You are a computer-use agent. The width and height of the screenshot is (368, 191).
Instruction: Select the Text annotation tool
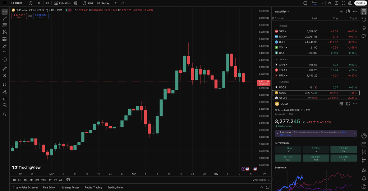[x=5, y=53]
